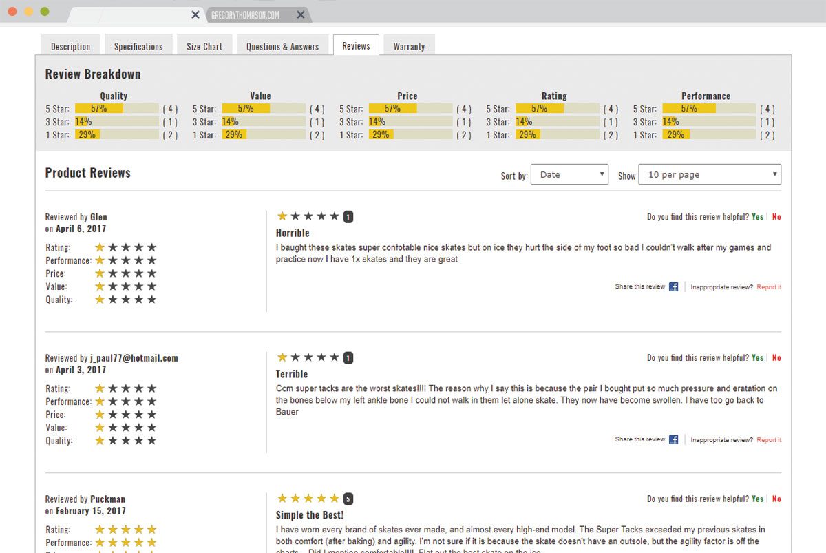Click the Value 1 Star progress bar
The height and width of the screenshot is (553, 826).
click(264, 135)
